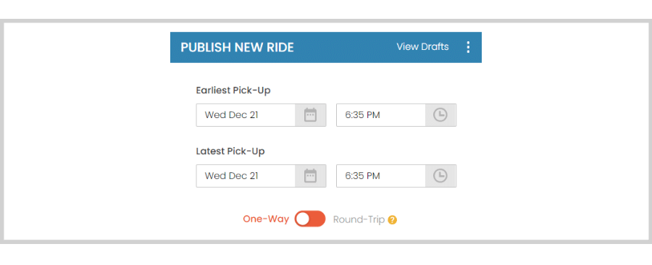
Task: Open the Earliest Pick-Up calendar icon
Action: [310, 115]
